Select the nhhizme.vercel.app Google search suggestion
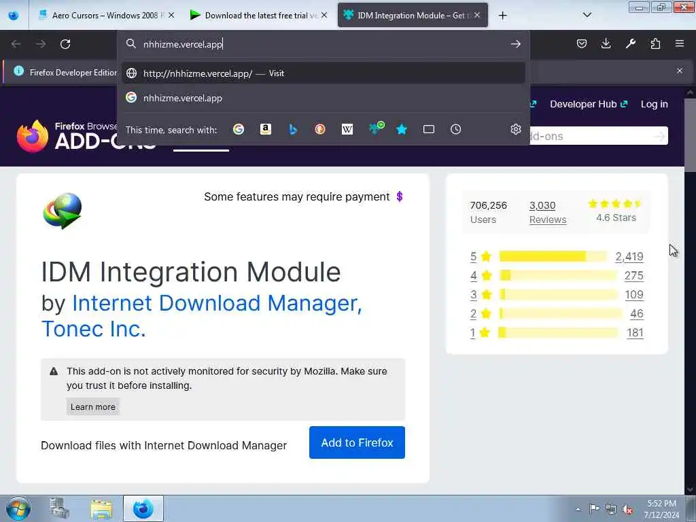 (323, 98)
